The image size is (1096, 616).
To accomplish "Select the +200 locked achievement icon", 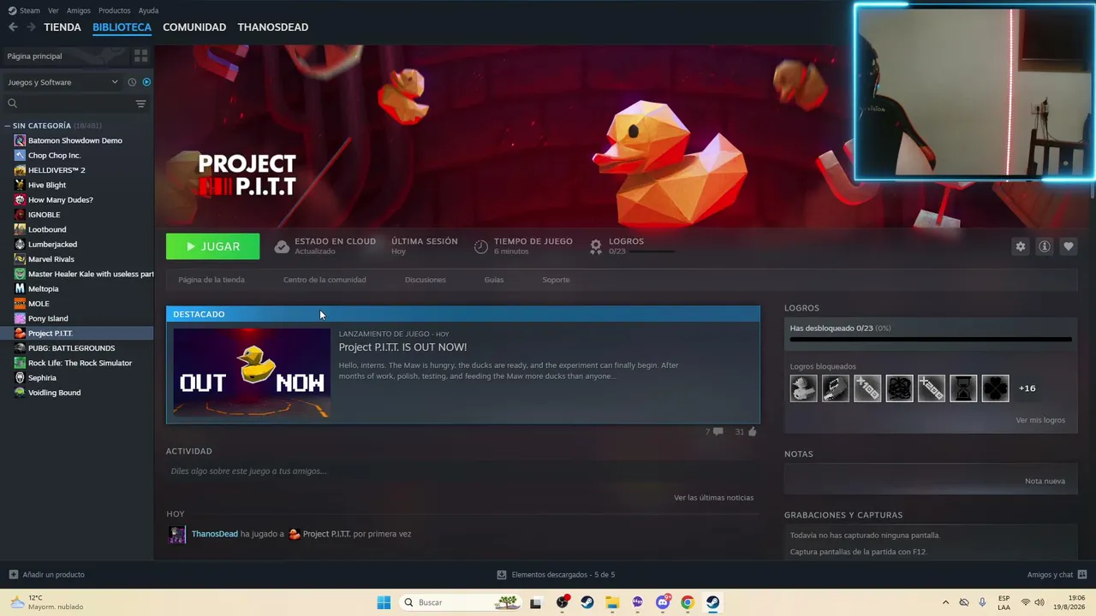I will (x=932, y=388).
